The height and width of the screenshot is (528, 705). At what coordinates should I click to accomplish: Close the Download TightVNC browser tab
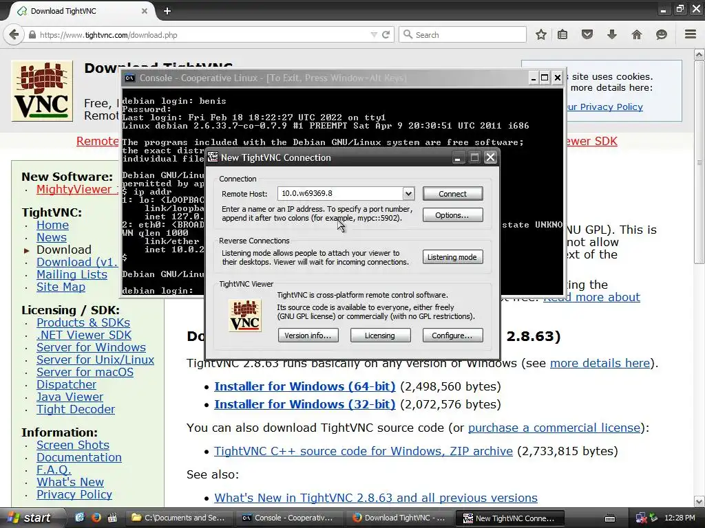(x=145, y=11)
